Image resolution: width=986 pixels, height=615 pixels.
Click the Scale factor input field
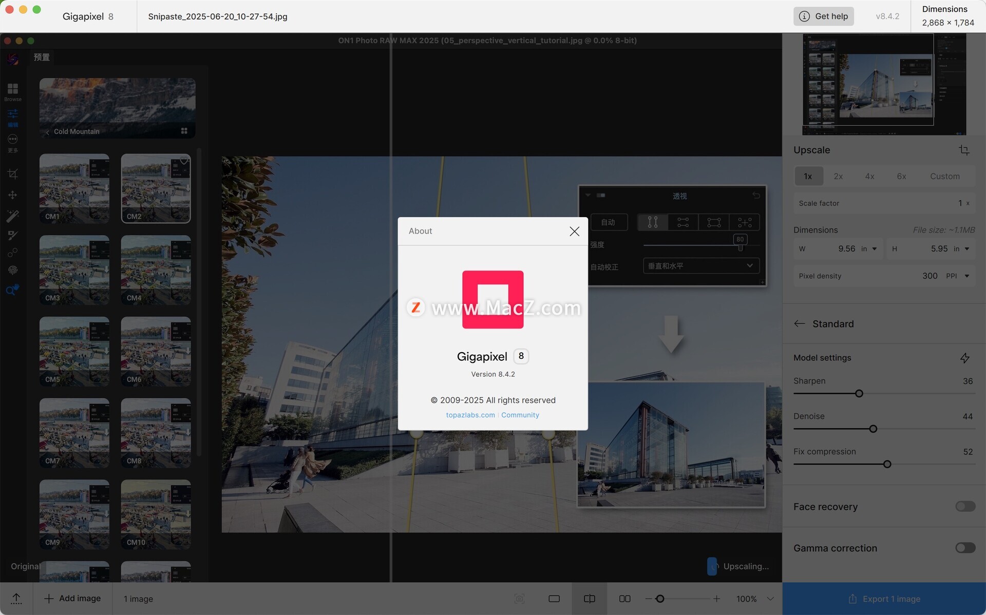884,203
